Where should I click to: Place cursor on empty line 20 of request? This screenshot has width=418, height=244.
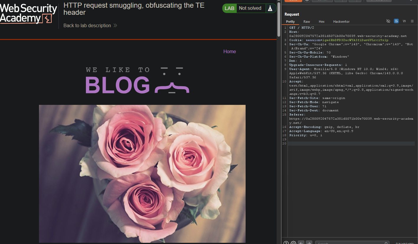click(x=351, y=143)
